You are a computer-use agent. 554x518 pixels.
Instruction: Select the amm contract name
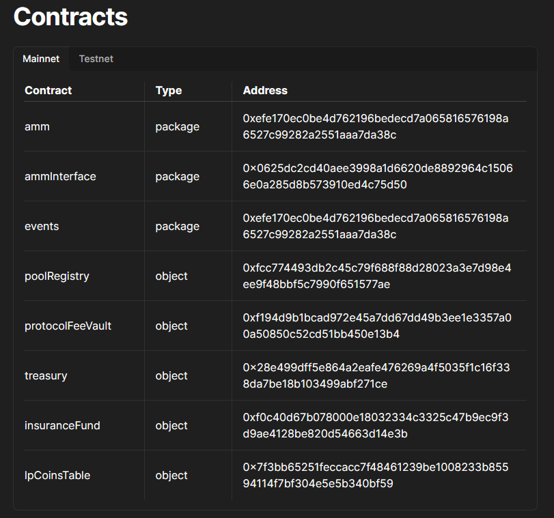pos(37,126)
